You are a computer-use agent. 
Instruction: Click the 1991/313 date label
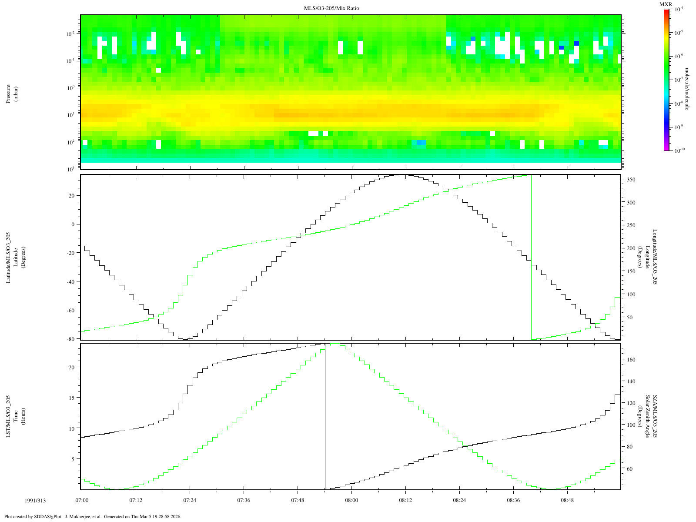[34, 500]
